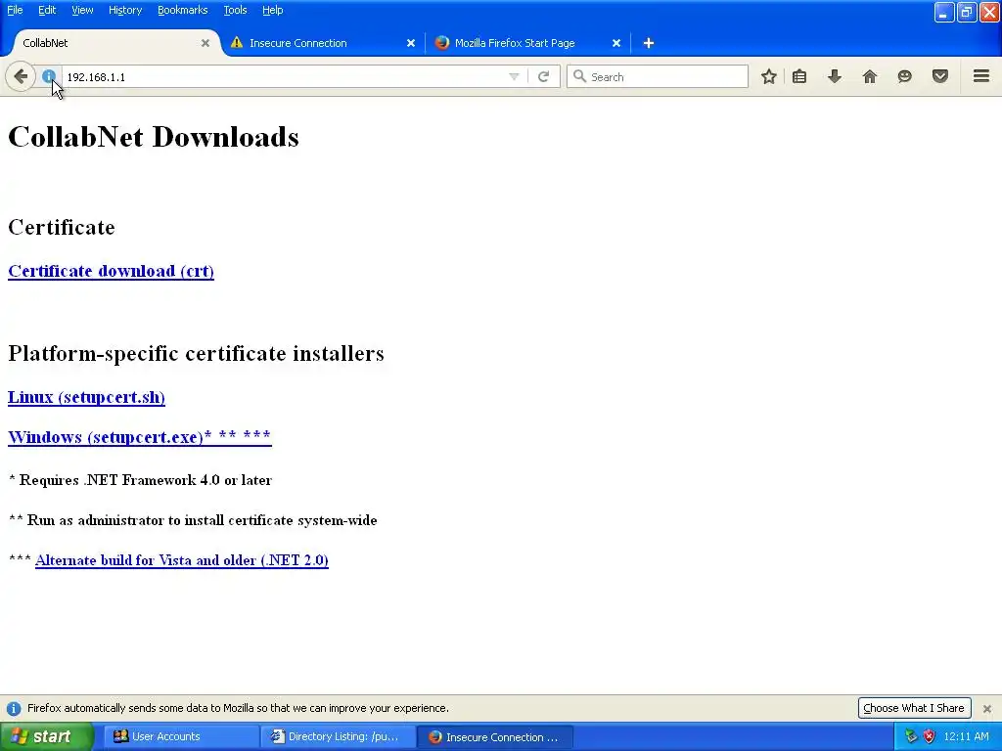
Task: Save page to Pocket icon
Action: tap(940, 76)
